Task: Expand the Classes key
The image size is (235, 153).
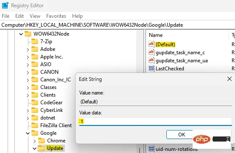Action: pos(28,88)
